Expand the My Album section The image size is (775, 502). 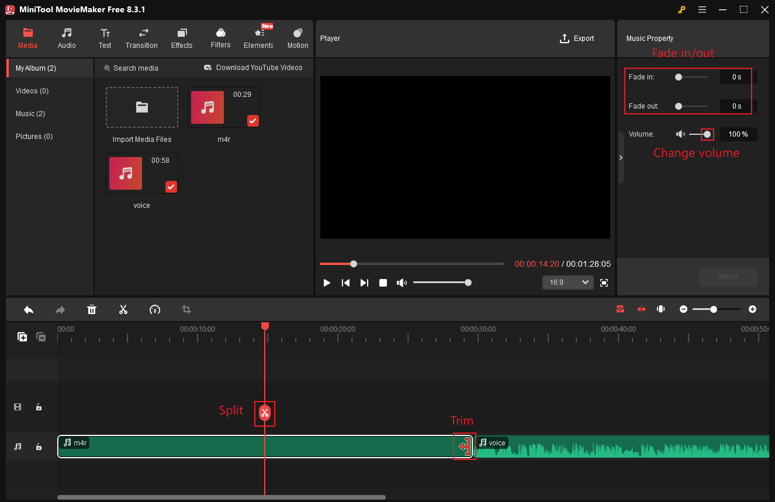[35, 68]
